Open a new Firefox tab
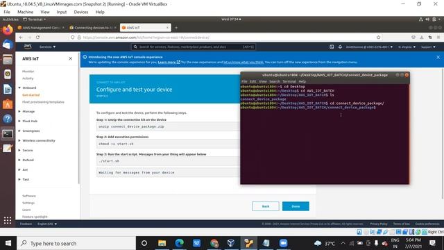The image size is (444, 250). click(176, 28)
